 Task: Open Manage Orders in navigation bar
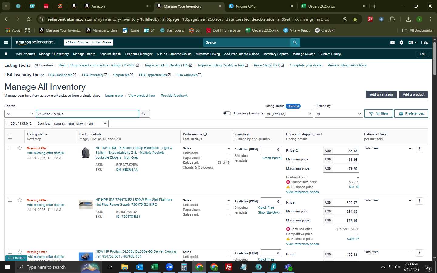tap(84, 54)
